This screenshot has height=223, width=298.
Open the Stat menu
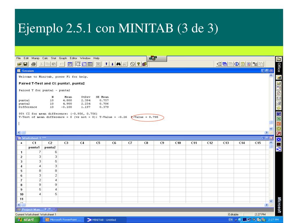click(54, 58)
